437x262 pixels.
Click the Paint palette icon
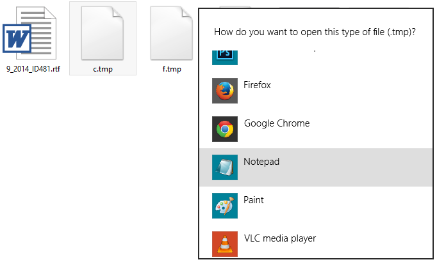click(225, 206)
